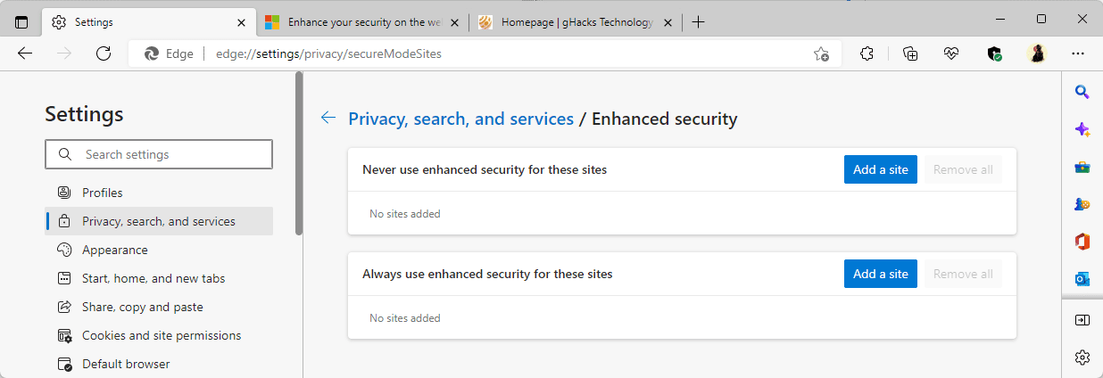
Task: Open the Collections toolbar icon
Action: click(910, 53)
